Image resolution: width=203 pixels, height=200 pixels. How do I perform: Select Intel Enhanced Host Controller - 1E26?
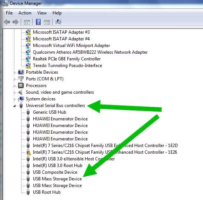click(105, 152)
